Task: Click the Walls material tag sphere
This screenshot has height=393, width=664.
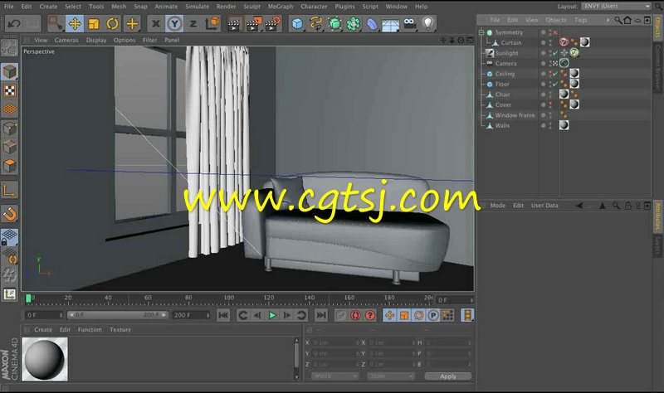Action: (x=564, y=125)
